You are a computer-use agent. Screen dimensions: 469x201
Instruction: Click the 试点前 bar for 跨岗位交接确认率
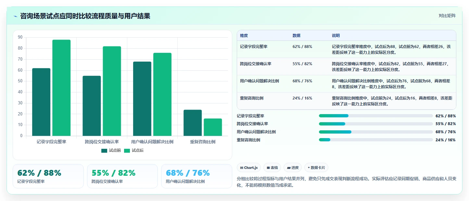92,106
